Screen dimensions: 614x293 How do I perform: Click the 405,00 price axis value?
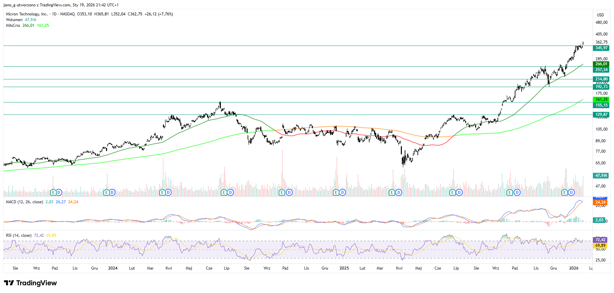pyautogui.click(x=601, y=34)
